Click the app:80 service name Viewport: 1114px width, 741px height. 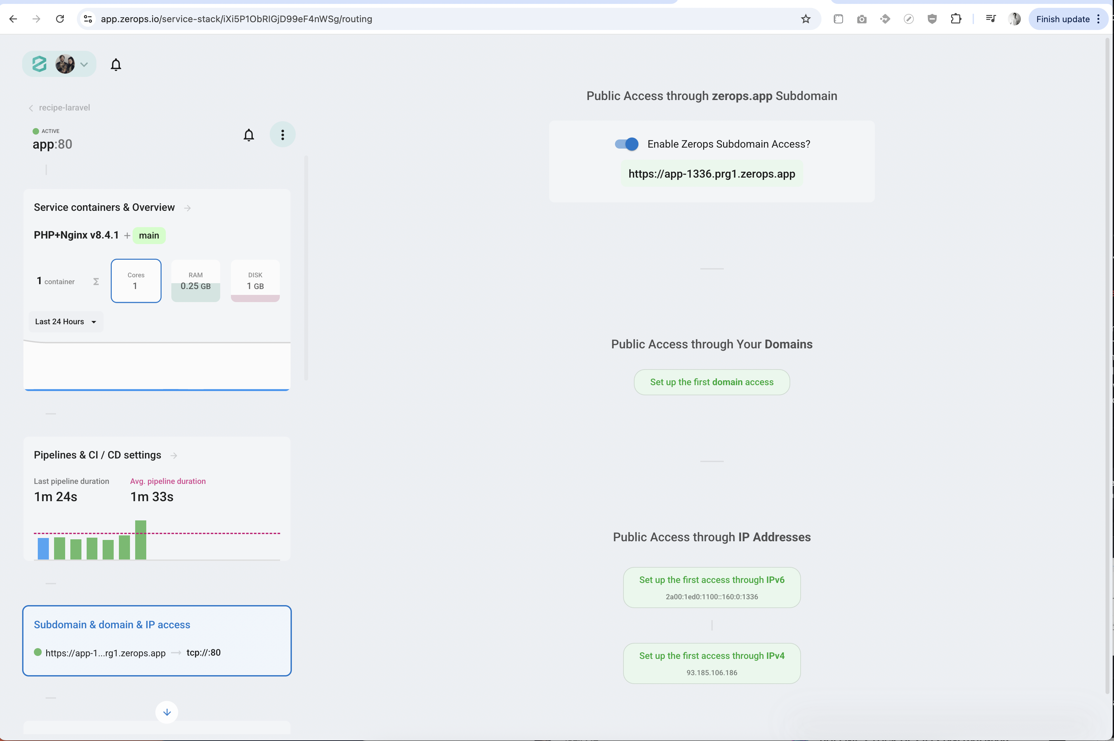click(52, 144)
